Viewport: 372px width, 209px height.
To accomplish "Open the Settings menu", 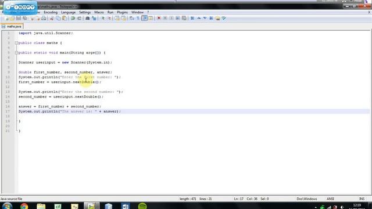I will click(x=85, y=12).
